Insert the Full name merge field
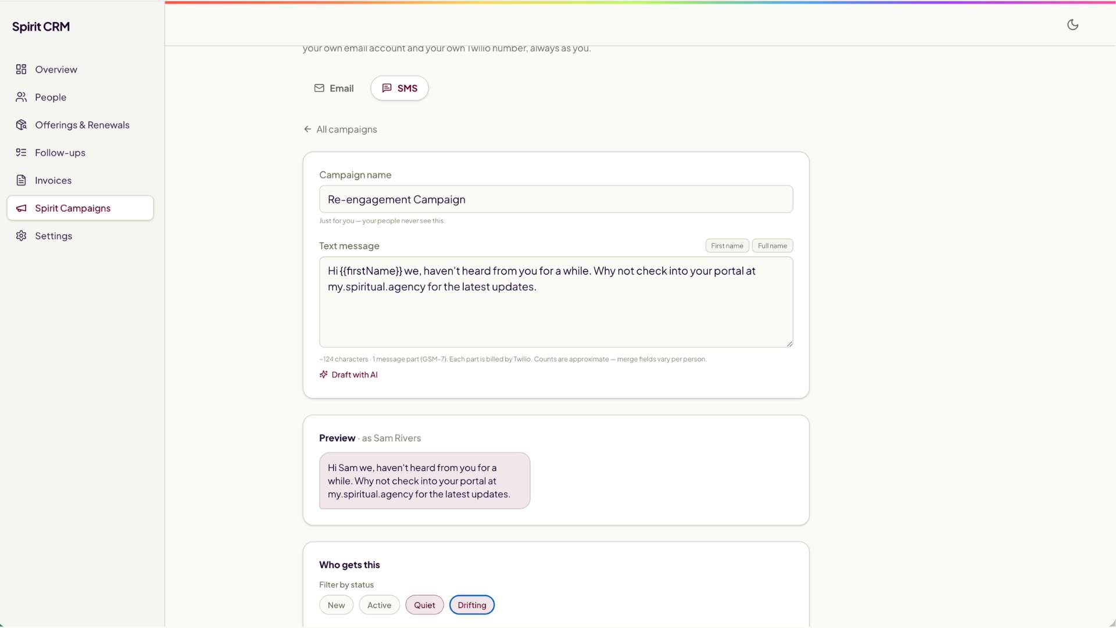1116x628 pixels. (772, 246)
